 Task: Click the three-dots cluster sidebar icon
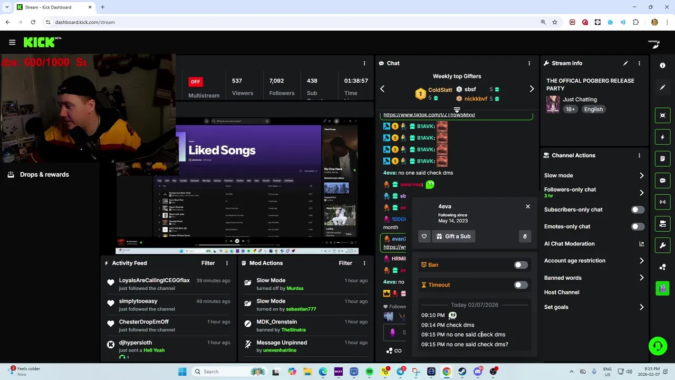coord(663,267)
